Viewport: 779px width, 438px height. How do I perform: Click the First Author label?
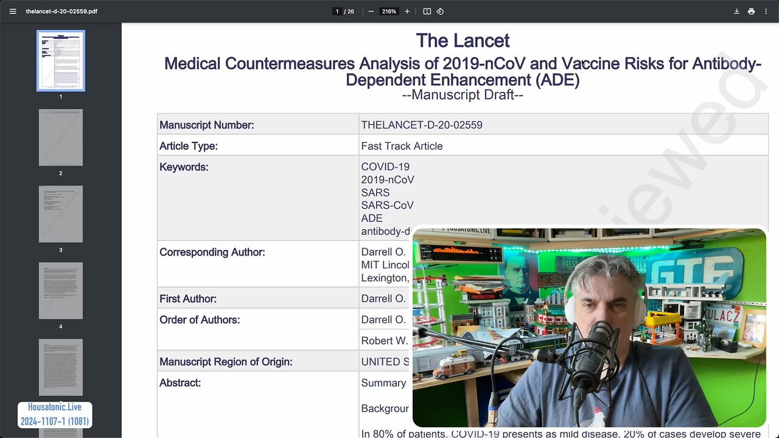tap(188, 299)
